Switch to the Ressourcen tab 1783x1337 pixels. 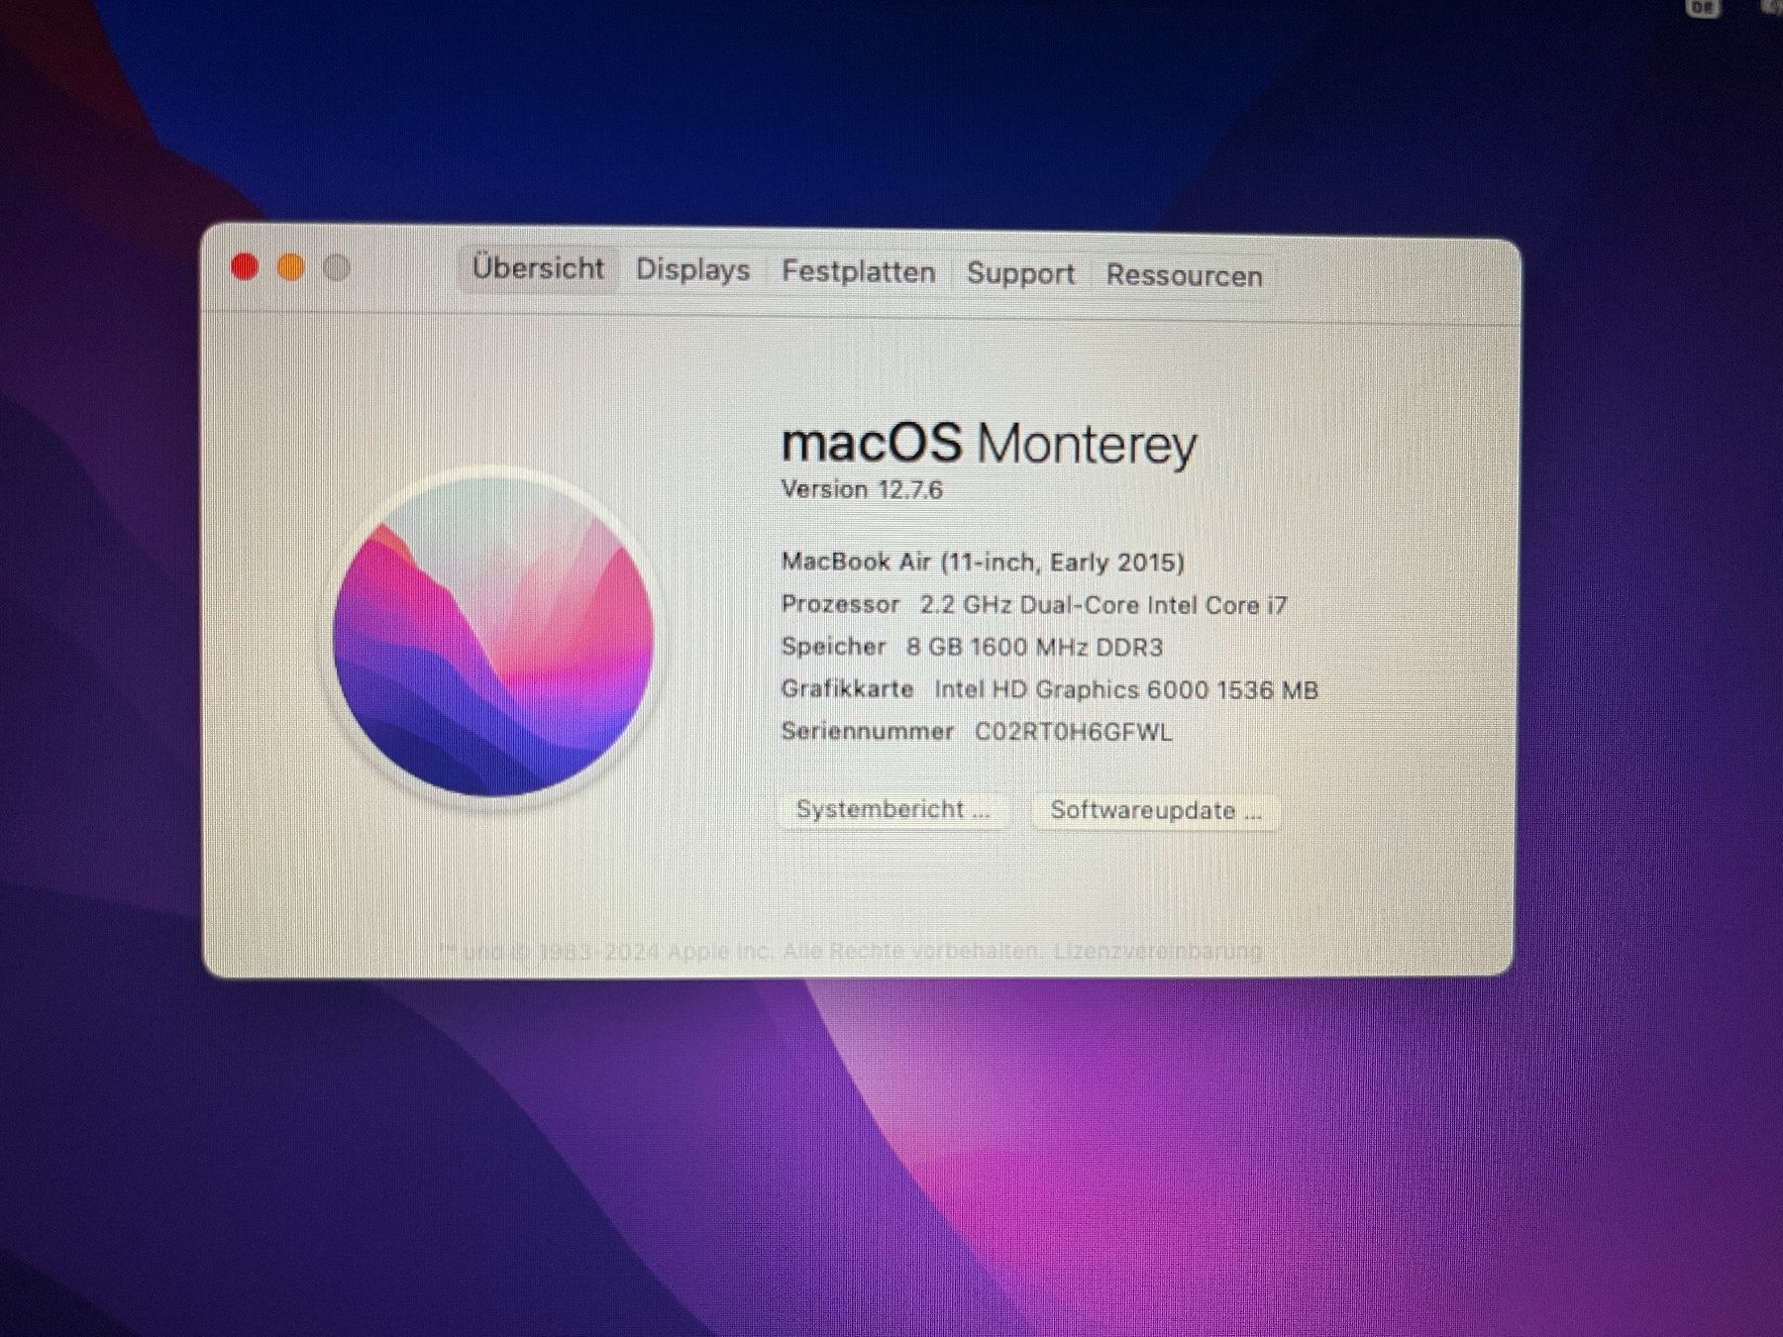(1184, 276)
